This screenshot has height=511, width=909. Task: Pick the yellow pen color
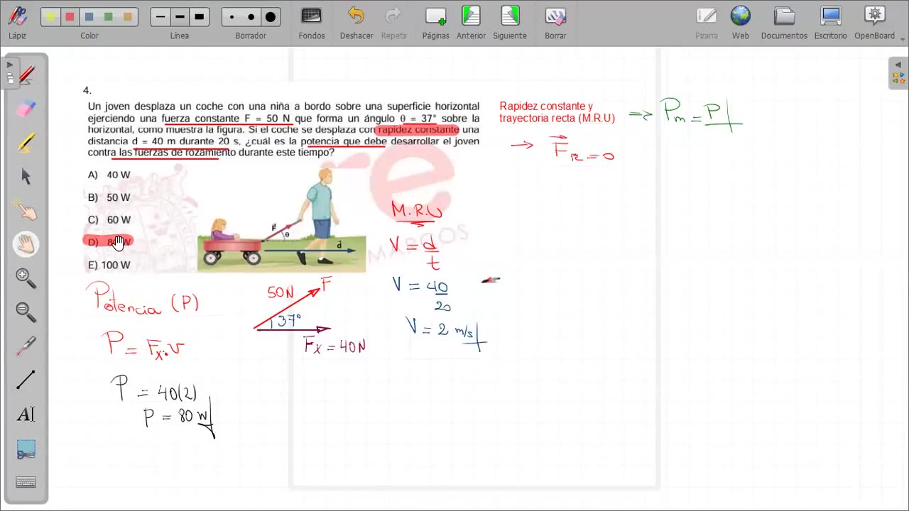pos(50,17)
